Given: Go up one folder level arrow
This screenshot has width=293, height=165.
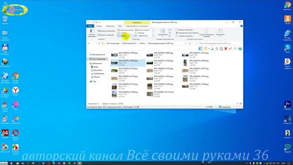Looking at the screenshot, I should (99, 44).
